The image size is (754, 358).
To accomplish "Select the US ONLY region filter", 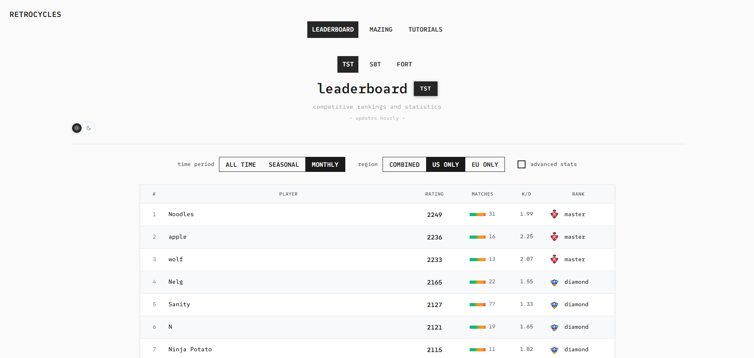I will pos(446,164).
